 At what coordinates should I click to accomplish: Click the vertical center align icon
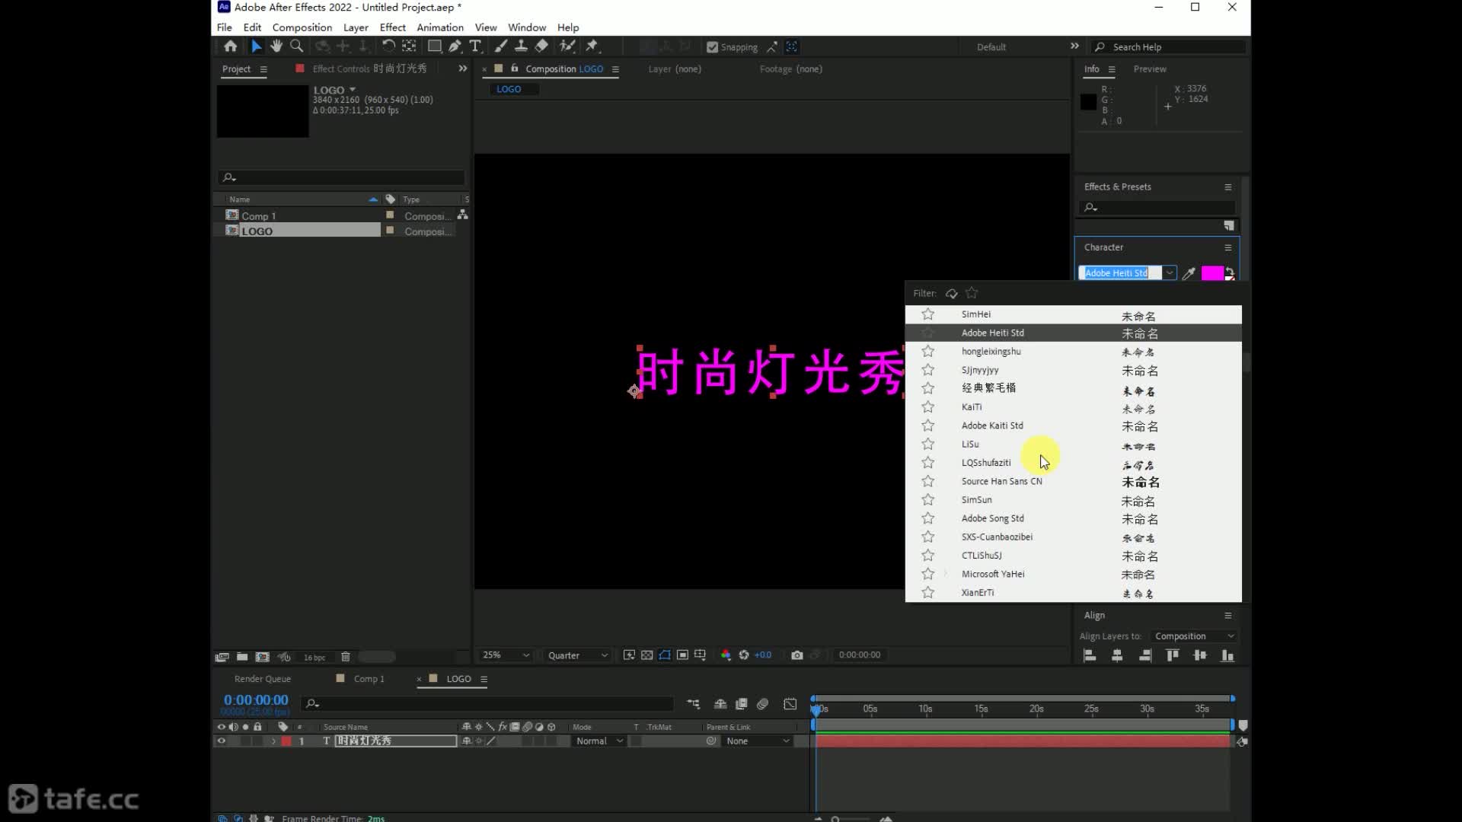1200,655
